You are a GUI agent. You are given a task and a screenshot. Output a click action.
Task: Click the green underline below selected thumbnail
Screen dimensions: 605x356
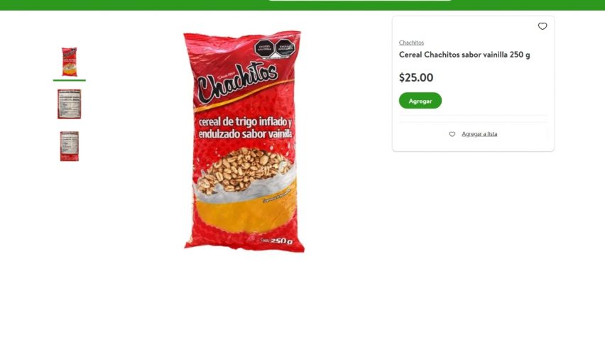70,80
